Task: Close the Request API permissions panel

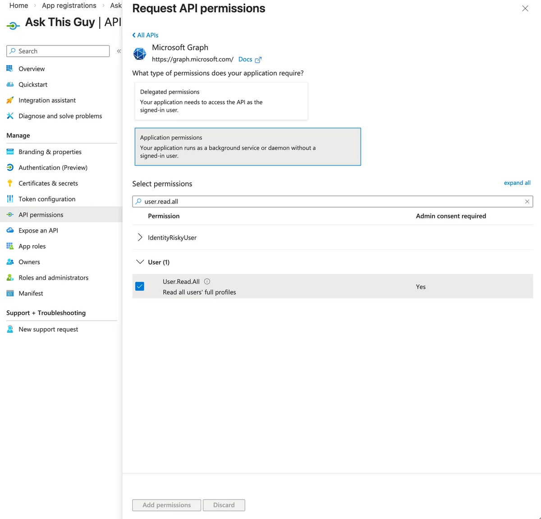Action: tap(525, 9)
